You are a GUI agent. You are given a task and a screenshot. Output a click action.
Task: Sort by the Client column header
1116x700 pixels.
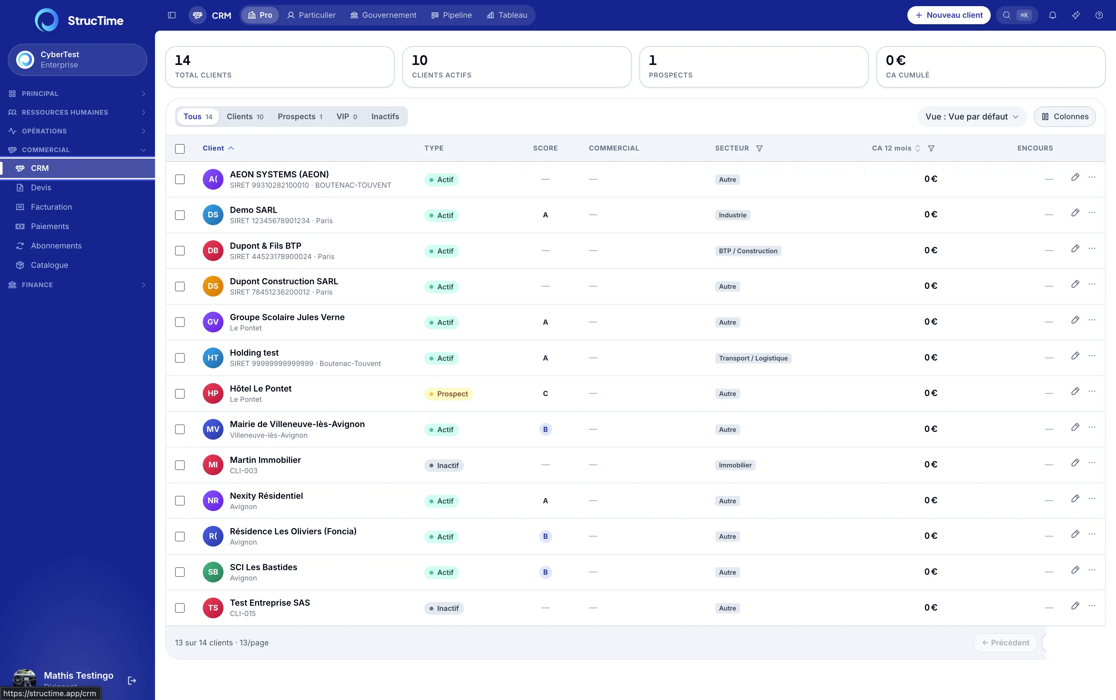pos(218,148)
